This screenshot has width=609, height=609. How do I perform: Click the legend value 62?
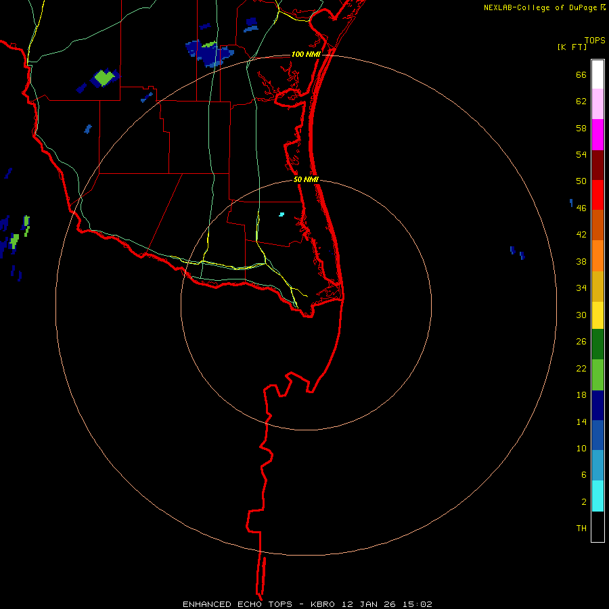pyautogui.click(x=581, y=101)
